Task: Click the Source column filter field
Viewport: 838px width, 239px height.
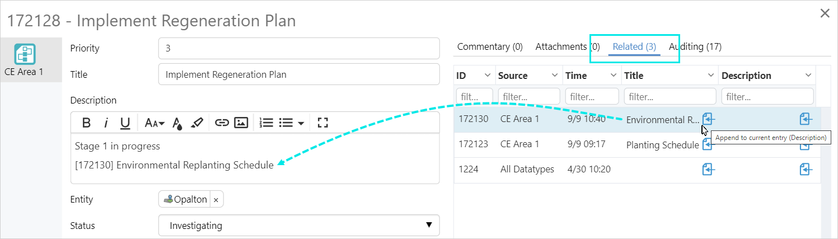Action: coord(528,96)
